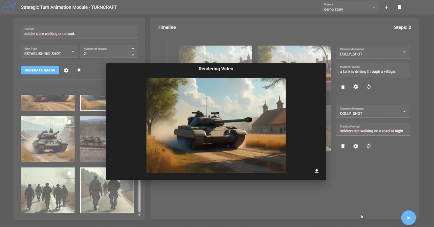Open the Project dropdown
Screen dimensions: 434x227
pos(349,7)
